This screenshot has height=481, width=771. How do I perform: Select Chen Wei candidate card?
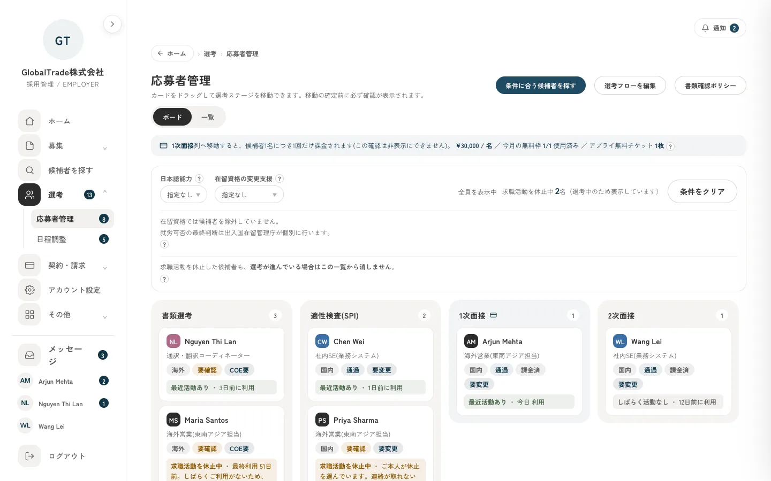[371, 364]
